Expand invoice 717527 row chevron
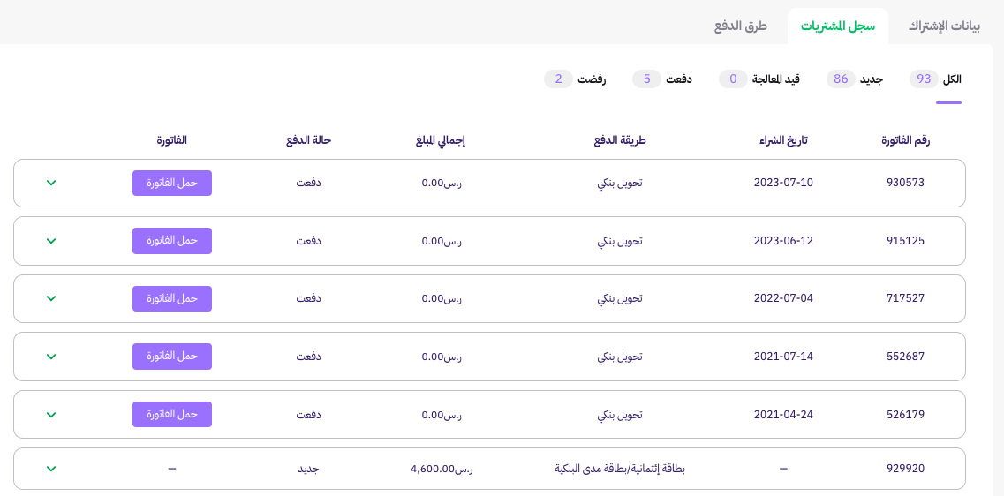 52,299
